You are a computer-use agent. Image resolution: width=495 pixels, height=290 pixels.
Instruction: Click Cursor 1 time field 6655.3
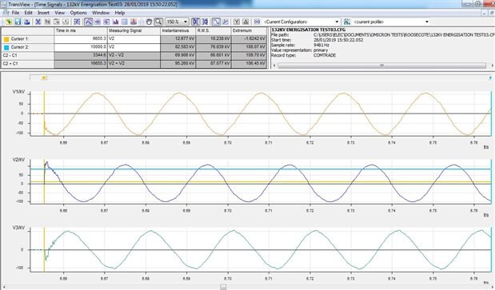click(x=81, y=39)
